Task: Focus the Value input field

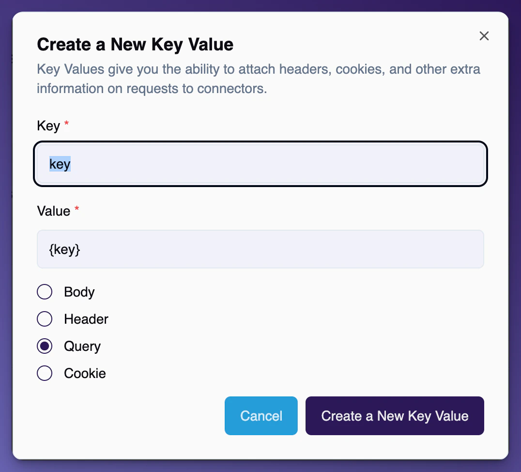Action: click(260, 249)
